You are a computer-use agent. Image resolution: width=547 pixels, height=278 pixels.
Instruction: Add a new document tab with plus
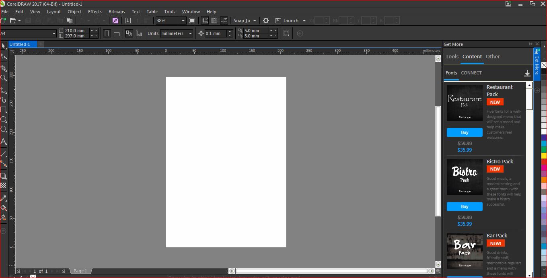[x=41, y=44]
